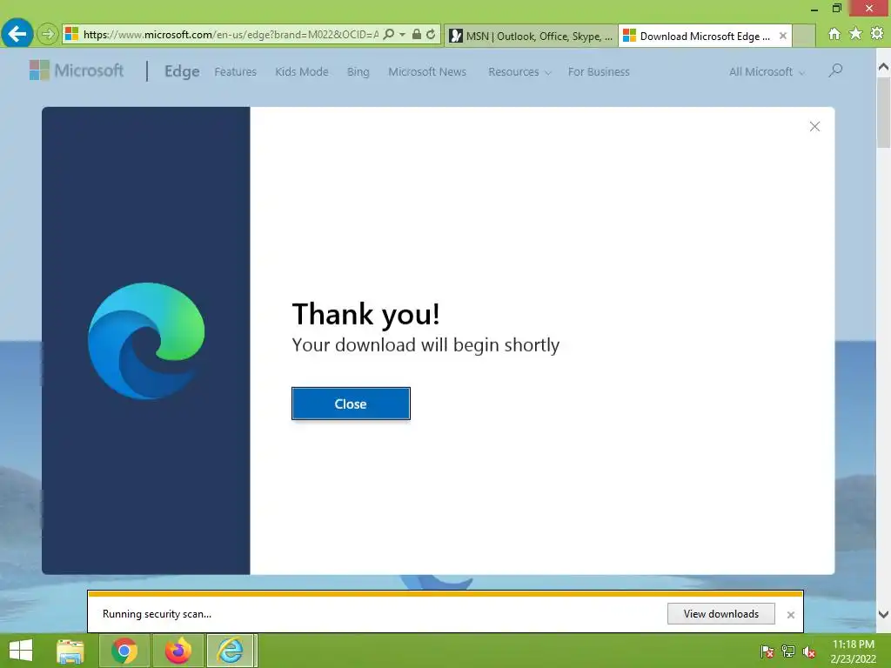Open Favorites with the star icon

(x=855, y=34)
